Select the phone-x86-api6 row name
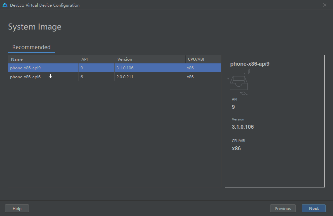This screenshot has width=333, height=216. pyautogui.click(x=25, y=77)
